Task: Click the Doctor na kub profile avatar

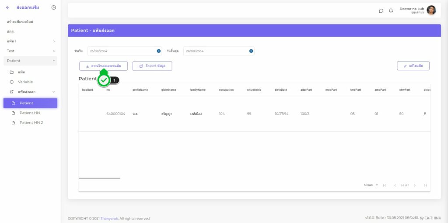Action: click(431, 10)
